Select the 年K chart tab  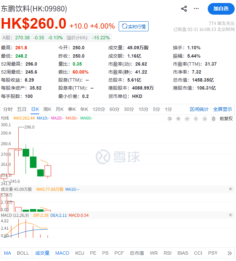pyautogui.click(x=84, y=109)
